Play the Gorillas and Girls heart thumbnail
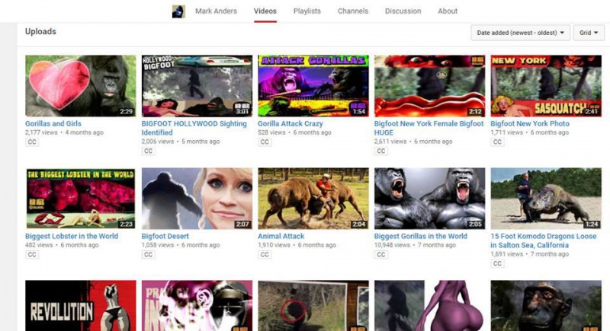This screenshot has height=331, width=610. click(80, 85)
